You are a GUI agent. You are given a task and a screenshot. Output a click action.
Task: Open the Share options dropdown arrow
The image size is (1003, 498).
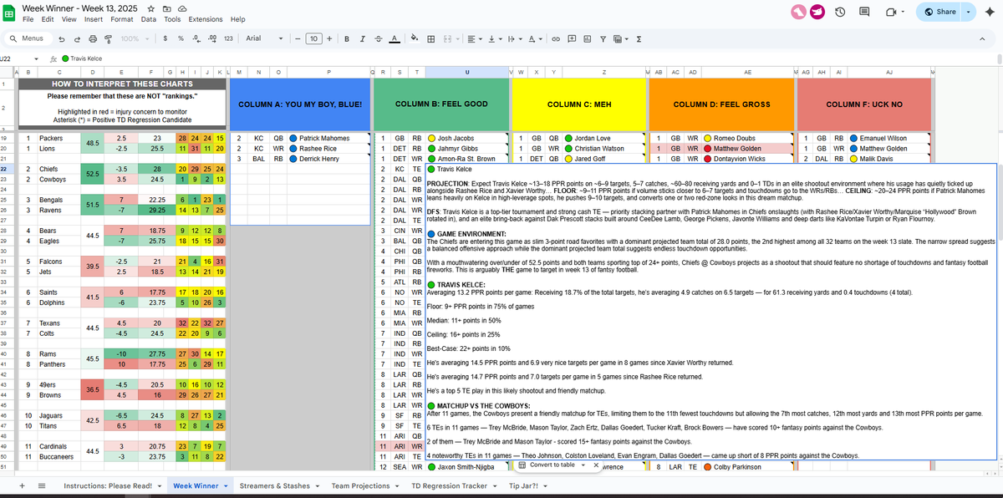click(968, 12)
